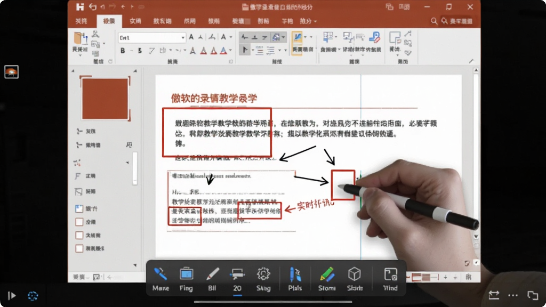The width and height of the screenshot is (546, 307).
Task: Click the line spacing icon in the paragraph group
Action: pos(270,51)
